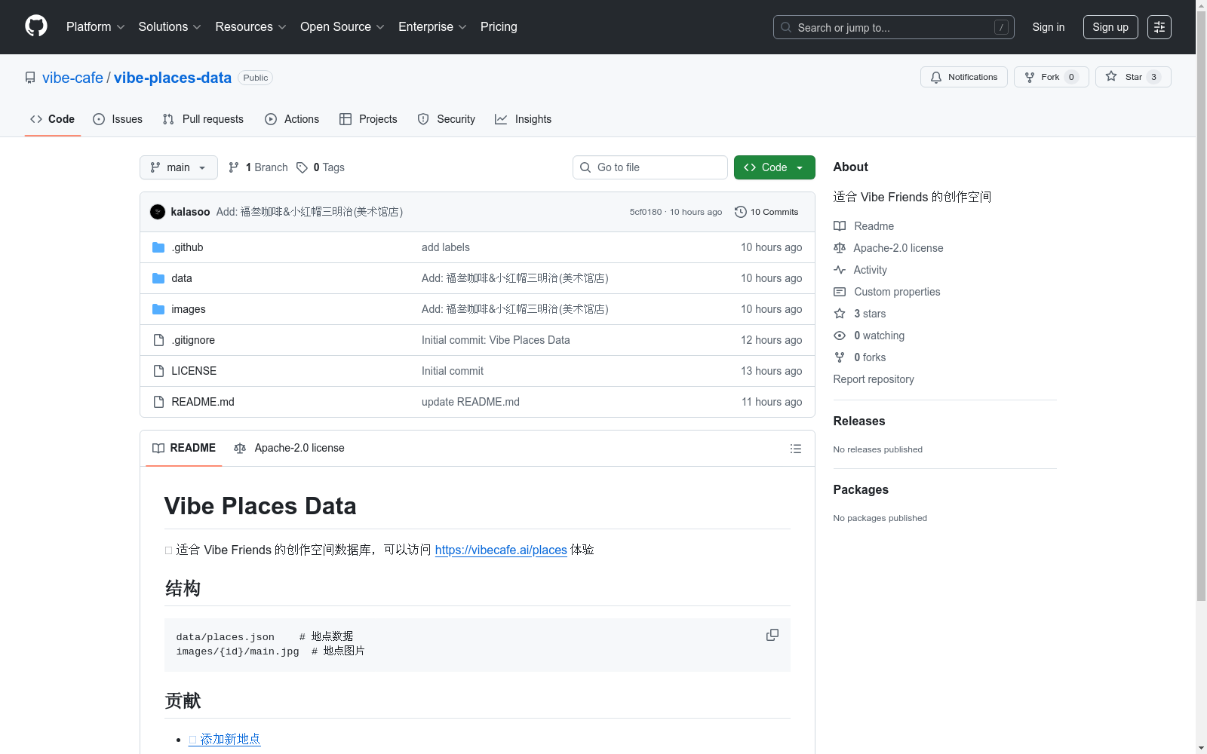This screenshot has width=1207, height=754.
Task: Open the vibe-places-data repository link
Action: [x=173, y=78]
